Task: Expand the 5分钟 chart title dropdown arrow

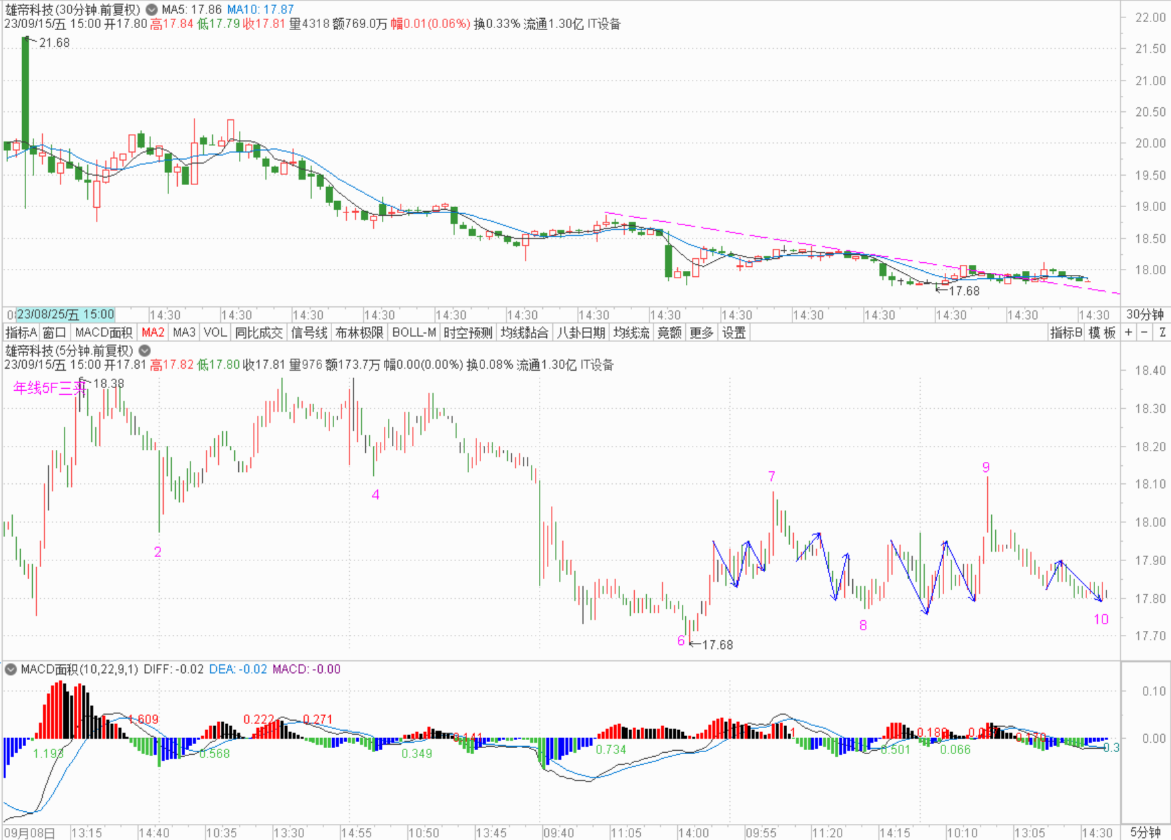Action: [145, 351]
